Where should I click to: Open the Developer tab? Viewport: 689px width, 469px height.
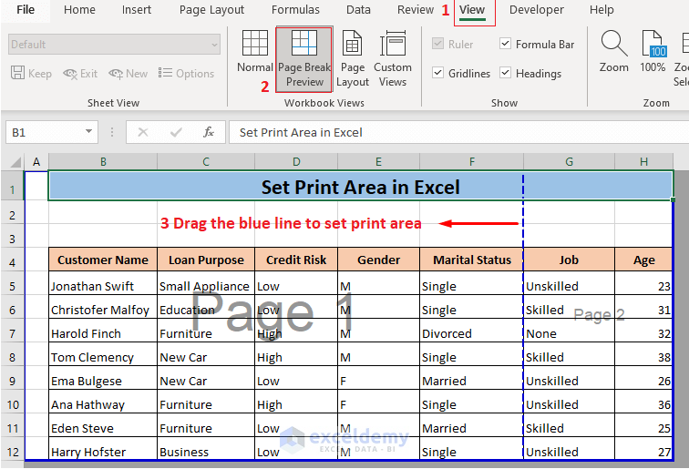point(537,10)
